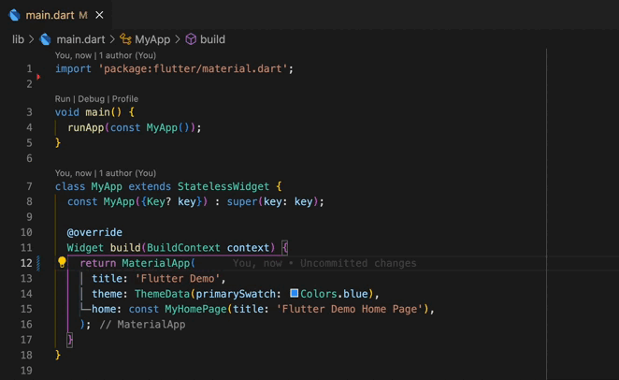Open MyApp breadcrumb item
Image resolution: width=619 pixels, height=380 pixels.
[x=152, y=39]
